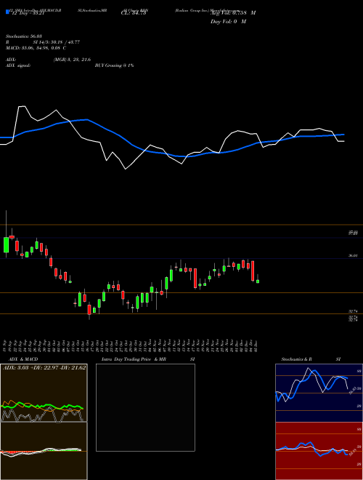The height and width of the screenshot is (480, 363).
Task: Click the SI 14/3 values readout
Action: coord(57,42)
